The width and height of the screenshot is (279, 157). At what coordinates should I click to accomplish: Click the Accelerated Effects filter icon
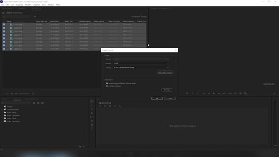point(34,103)
